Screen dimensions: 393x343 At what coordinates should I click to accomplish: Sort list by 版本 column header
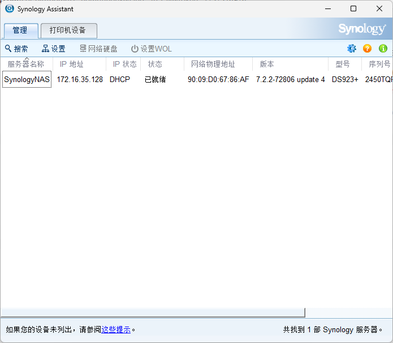tap(267, 64)
